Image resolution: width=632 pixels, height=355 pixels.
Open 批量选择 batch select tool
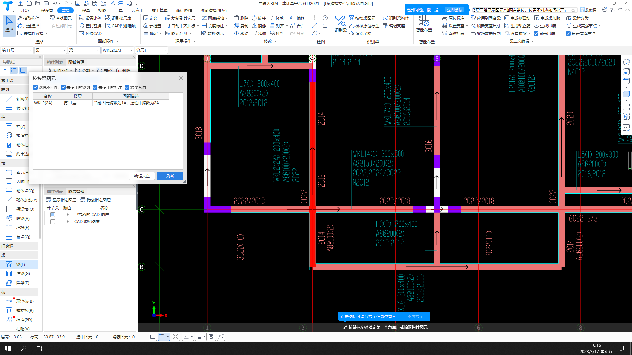pos(28,26)
